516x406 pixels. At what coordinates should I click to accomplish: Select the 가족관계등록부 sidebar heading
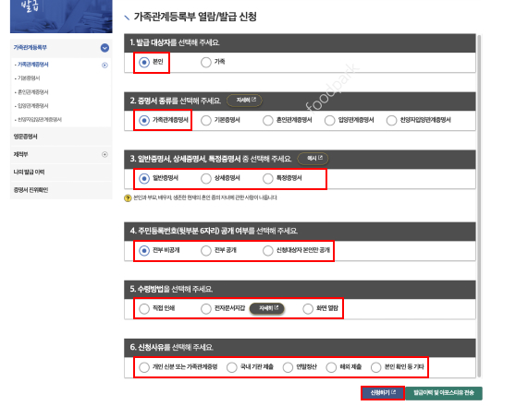pyautogui.click(x=31, y=48)
